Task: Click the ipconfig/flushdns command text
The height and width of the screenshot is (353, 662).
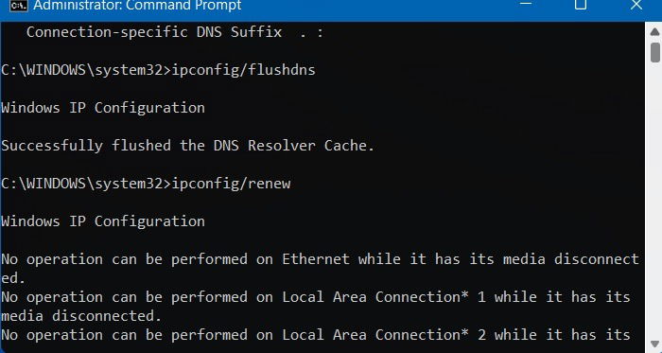Action: tap(244, 70)
